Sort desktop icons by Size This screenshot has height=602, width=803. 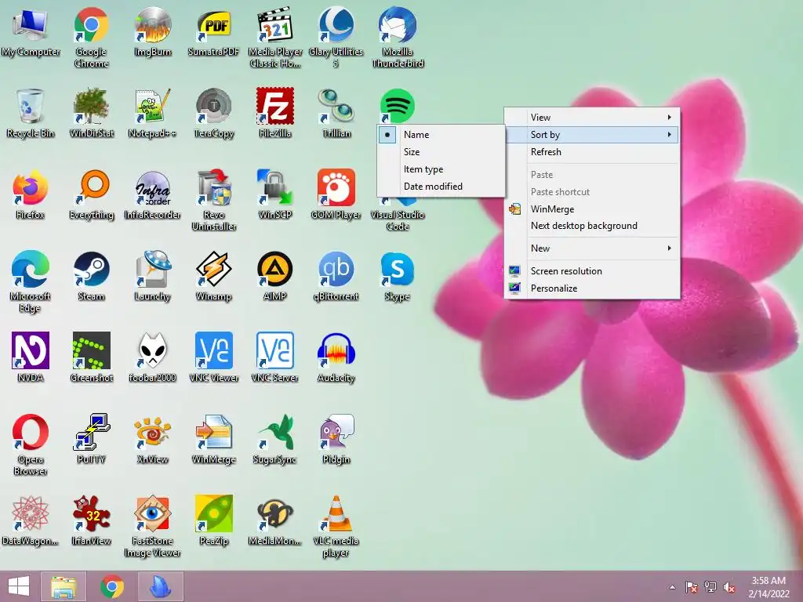pyautogui.click(x=441, y=152)
